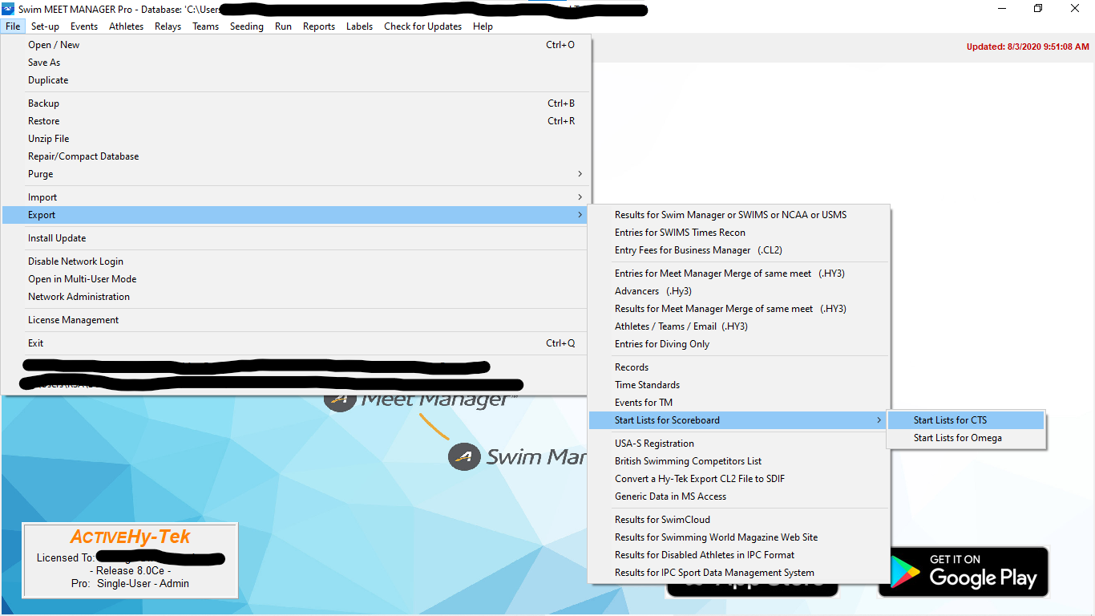Open the Labels menu

[359, 26]
